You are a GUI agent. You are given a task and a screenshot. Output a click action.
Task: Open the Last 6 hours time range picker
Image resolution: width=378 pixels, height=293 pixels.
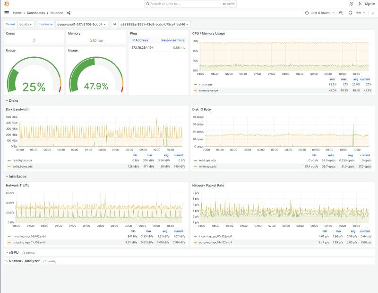click(319, 13)
